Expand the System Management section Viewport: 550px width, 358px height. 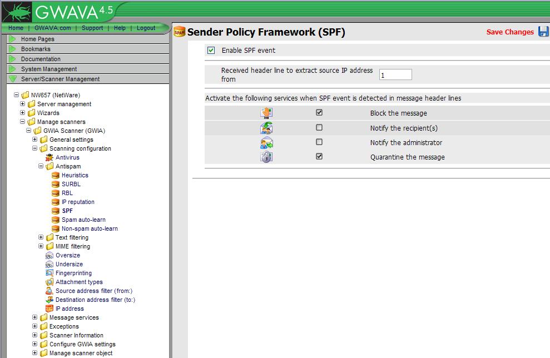88,69
